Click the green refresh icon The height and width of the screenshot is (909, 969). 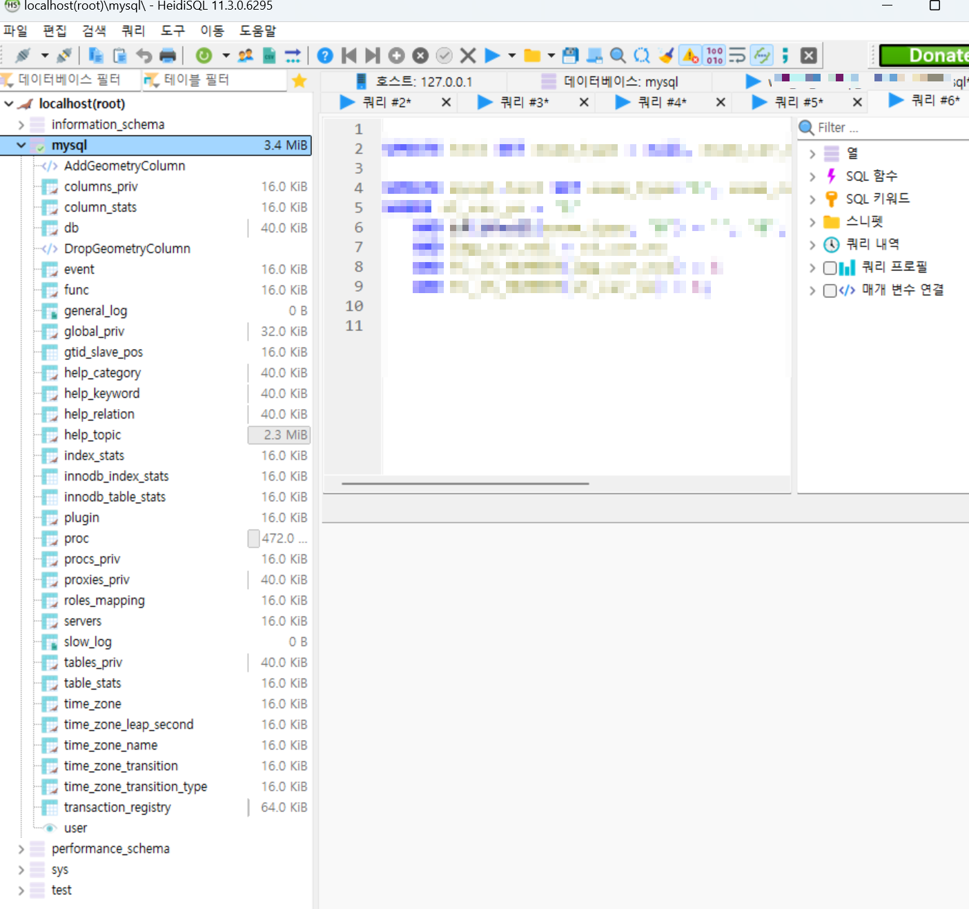point(204,55)
